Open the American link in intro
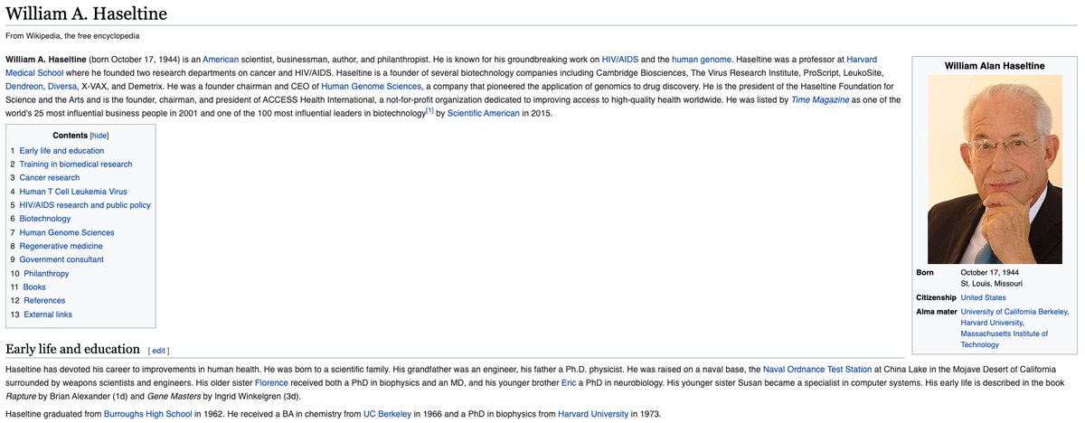 (x=220, y=59)
